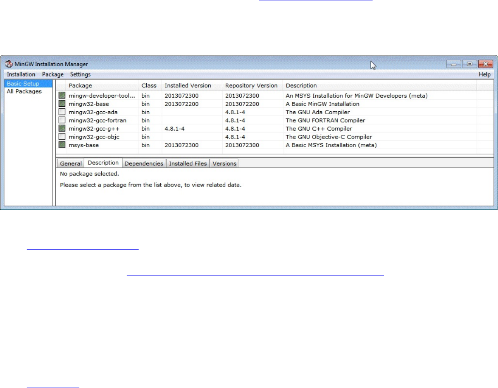This screenshot has width=498, height=388.
Task: Open the Settings menu
Action: [x=80, y=74]
